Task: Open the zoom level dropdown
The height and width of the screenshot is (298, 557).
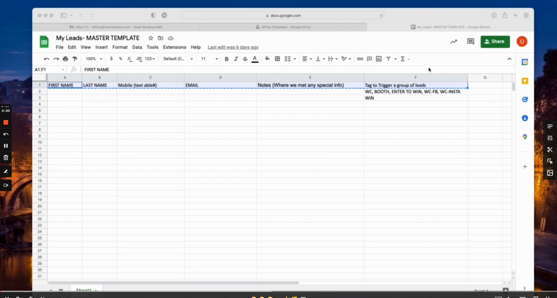Action: pos(94,59)
